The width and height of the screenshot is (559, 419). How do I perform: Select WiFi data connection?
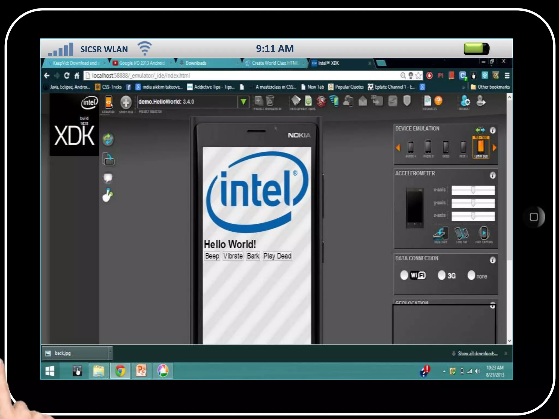(x=404, y=275)
